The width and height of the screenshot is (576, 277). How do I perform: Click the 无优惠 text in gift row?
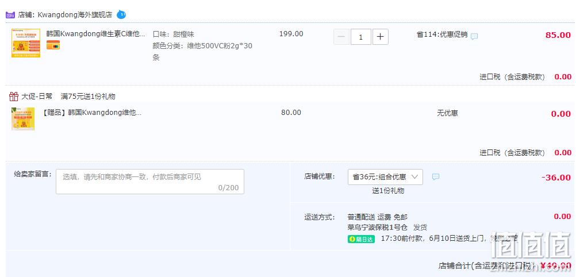click(x=447, y=113)
